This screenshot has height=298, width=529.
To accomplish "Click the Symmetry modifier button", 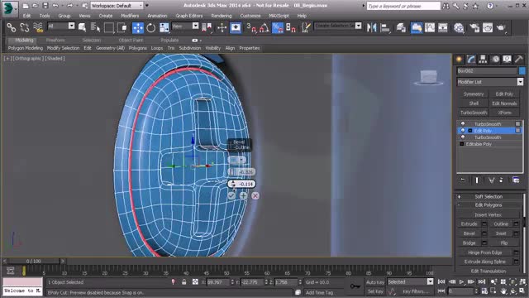I will (474, 94).
